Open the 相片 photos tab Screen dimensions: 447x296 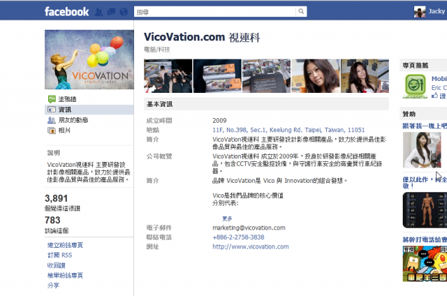coord(64,131)
